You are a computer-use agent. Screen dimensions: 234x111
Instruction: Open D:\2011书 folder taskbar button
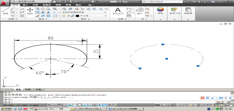[88, 109]
